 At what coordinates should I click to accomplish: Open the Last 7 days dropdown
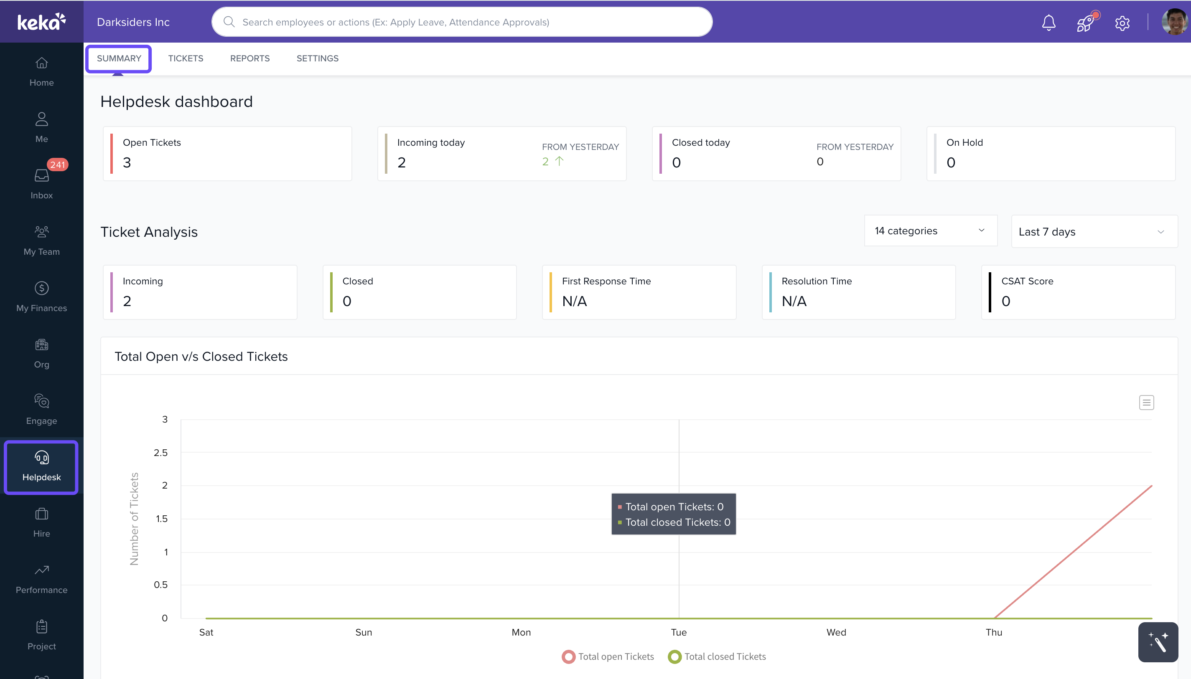coord(1094,232)
